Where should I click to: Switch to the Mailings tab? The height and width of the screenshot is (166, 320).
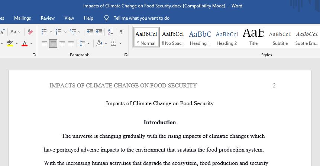pos(22,18)
